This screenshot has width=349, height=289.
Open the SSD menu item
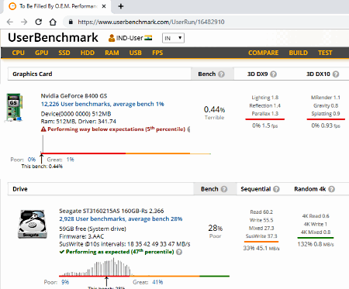click(x=64, y=53)
